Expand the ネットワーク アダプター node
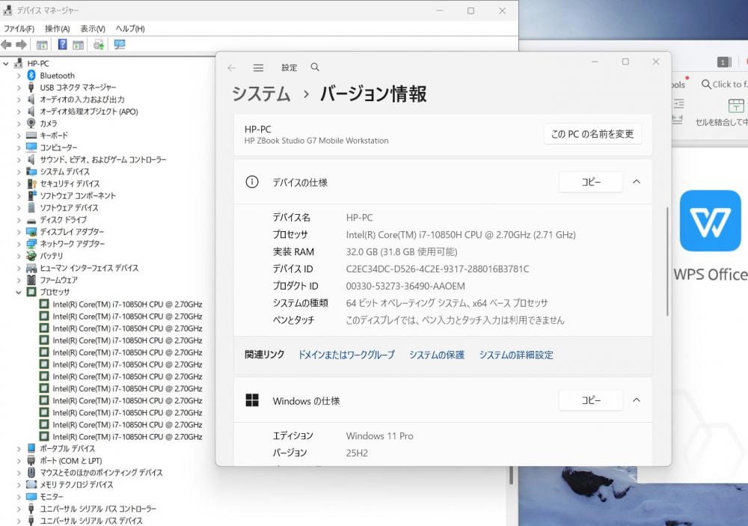Viewport: 748px width, 526px height. click(x=19, y=244)
